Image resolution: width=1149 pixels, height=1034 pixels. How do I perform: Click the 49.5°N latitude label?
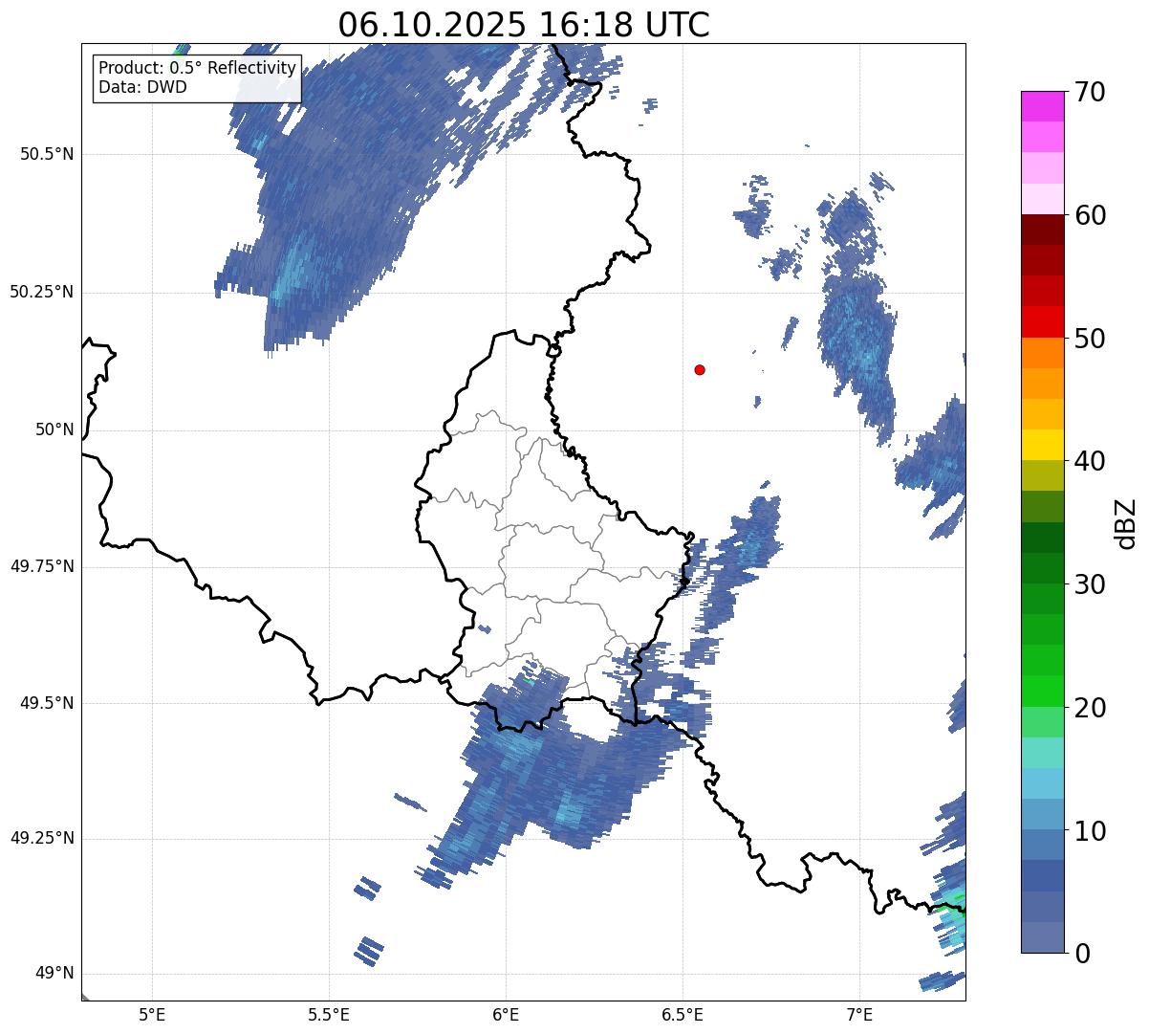(47, 703)
